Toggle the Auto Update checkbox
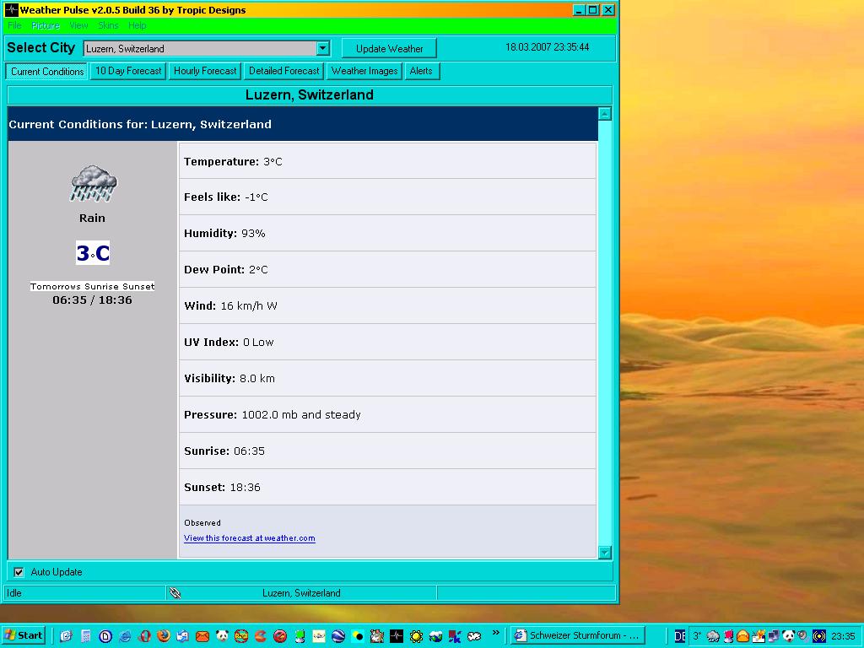This screenshot has width=864, height=648. [19, 572]
